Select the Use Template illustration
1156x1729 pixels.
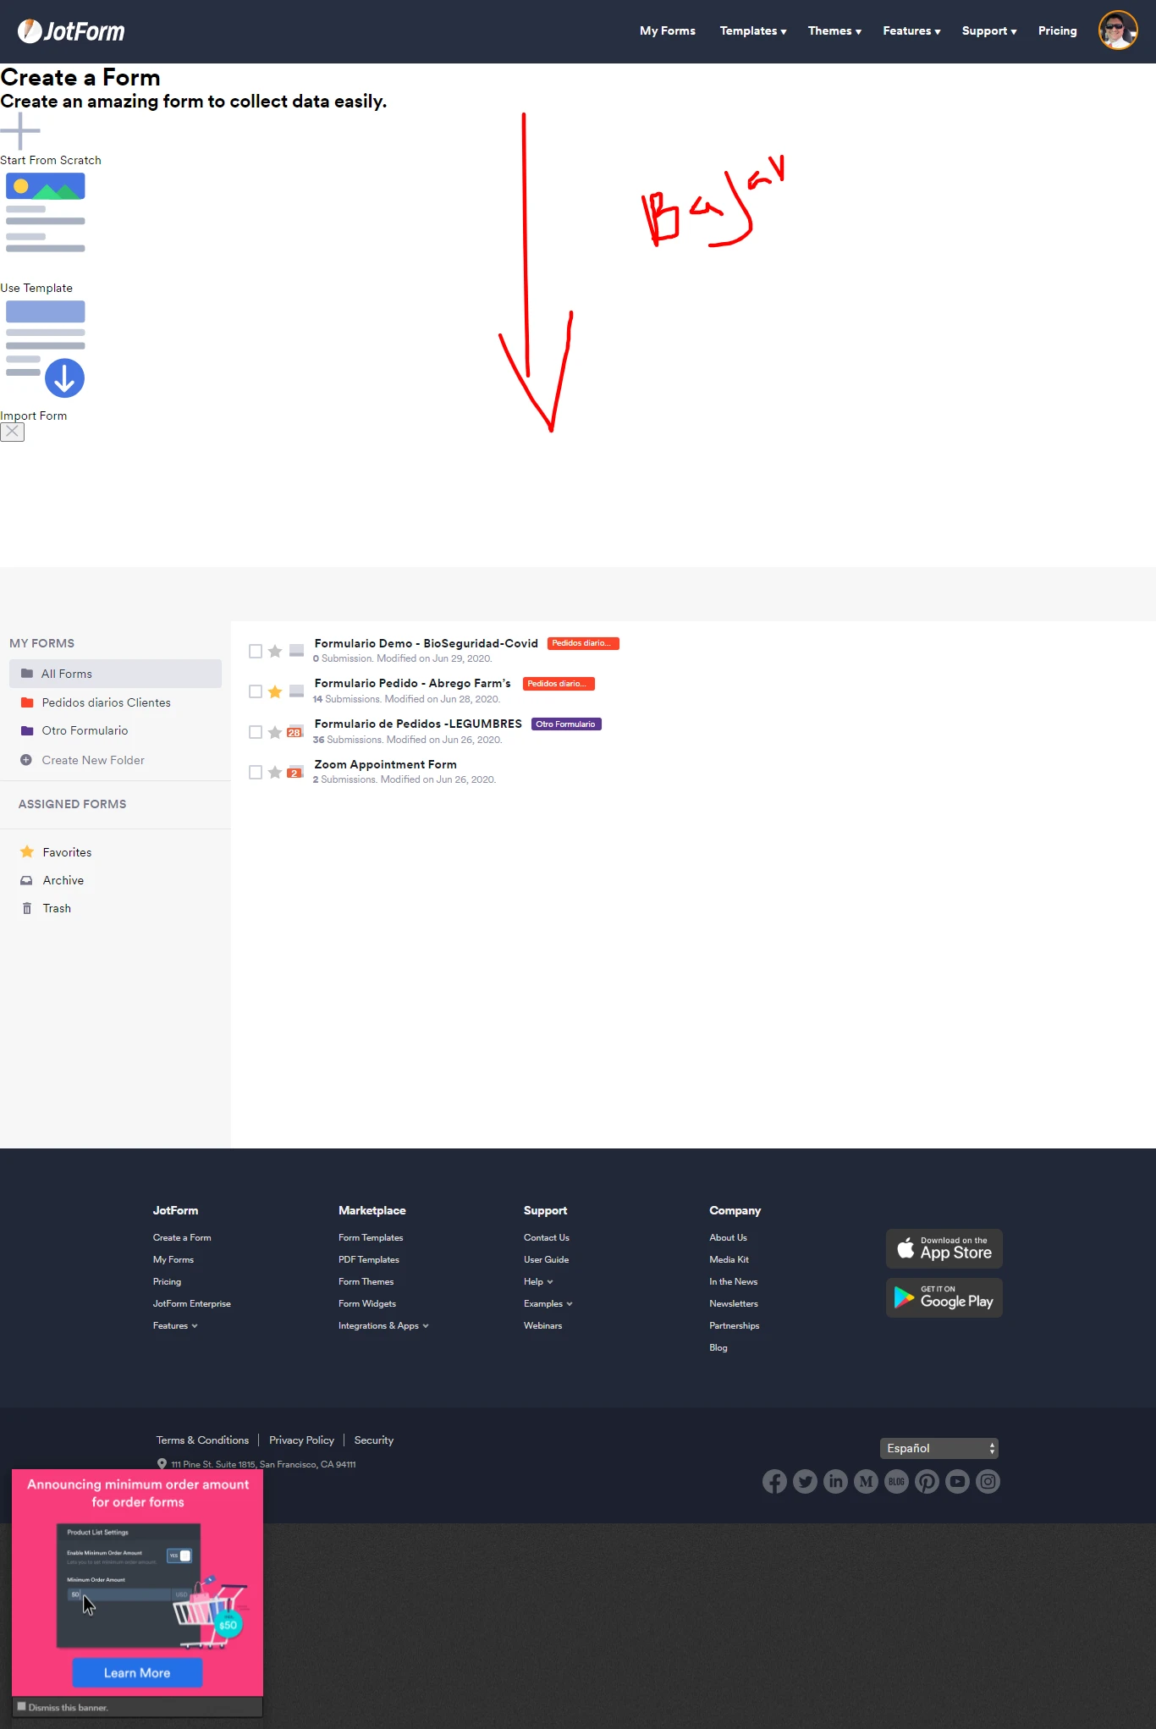[46, 212]
